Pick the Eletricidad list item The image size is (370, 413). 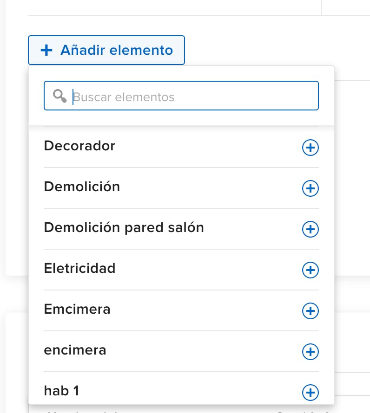(x=79, y=268)
